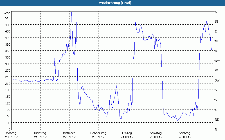Click the 420 degree axis label
The height and width of the screenshot is (140, 225).
(x=8, y=38)
